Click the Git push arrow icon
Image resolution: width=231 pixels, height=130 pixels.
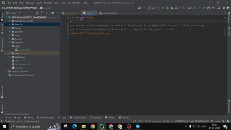click(x=204, y=8)
